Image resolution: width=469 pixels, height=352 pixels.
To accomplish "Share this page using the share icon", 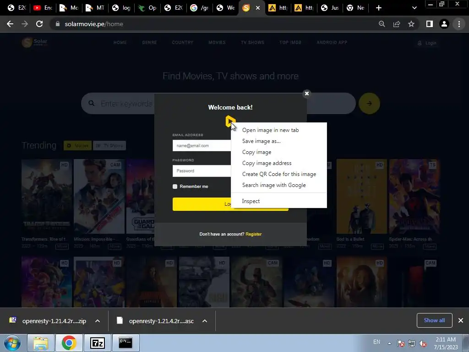I will pos(397,24).
